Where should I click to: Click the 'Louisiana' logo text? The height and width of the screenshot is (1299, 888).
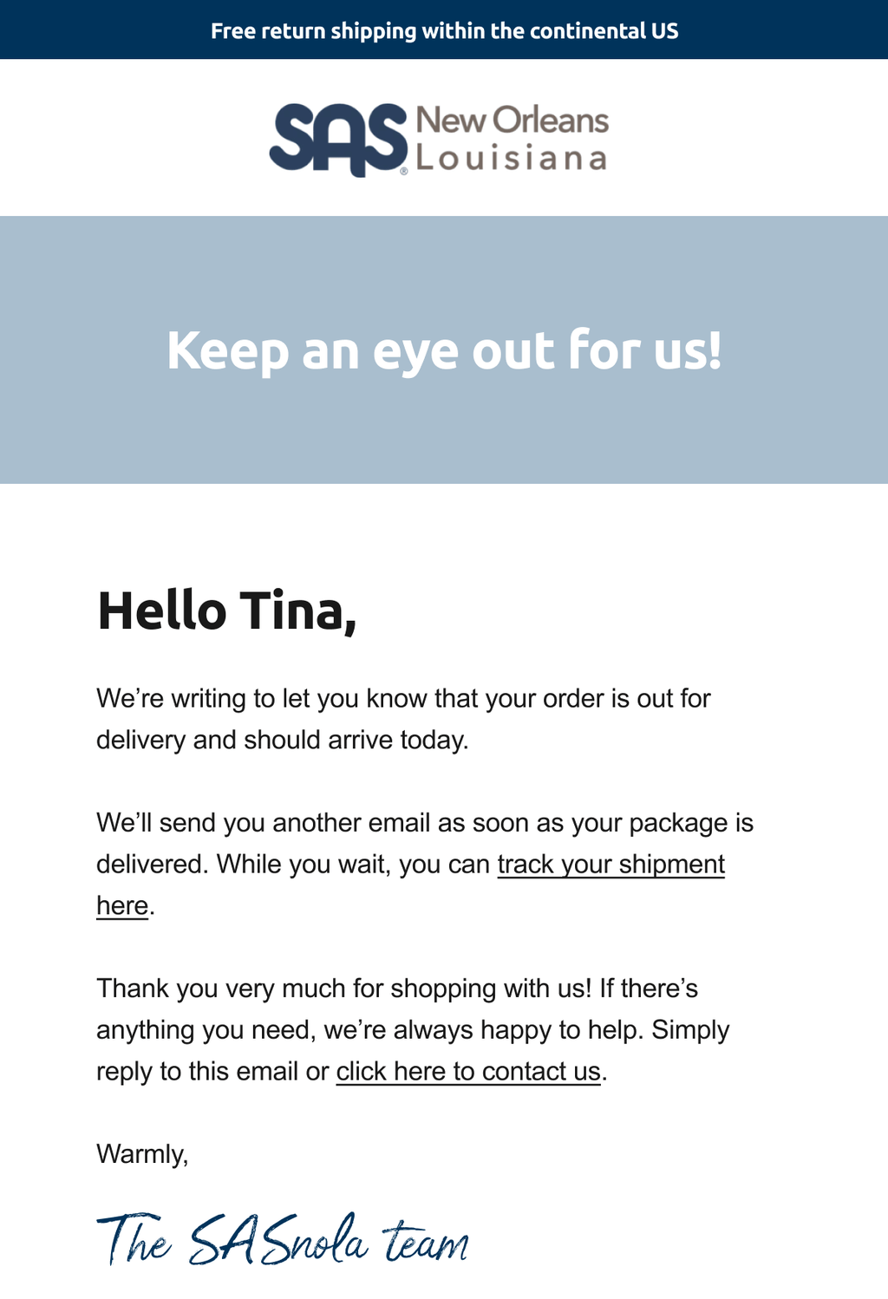512,159
